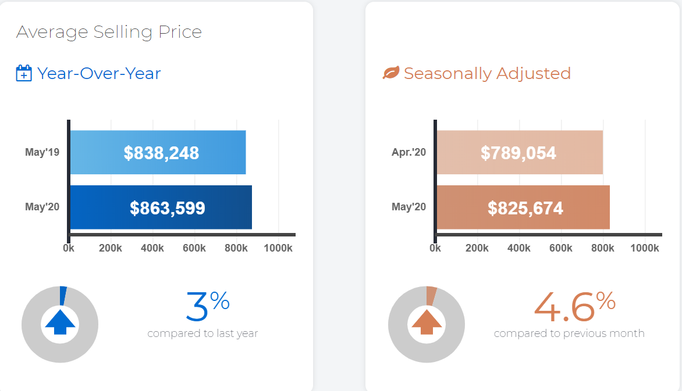This screenshot has width=682, height=391.
Task: Select the May'20 blue bar showing $863,599
Action: (x=161, y=207)
